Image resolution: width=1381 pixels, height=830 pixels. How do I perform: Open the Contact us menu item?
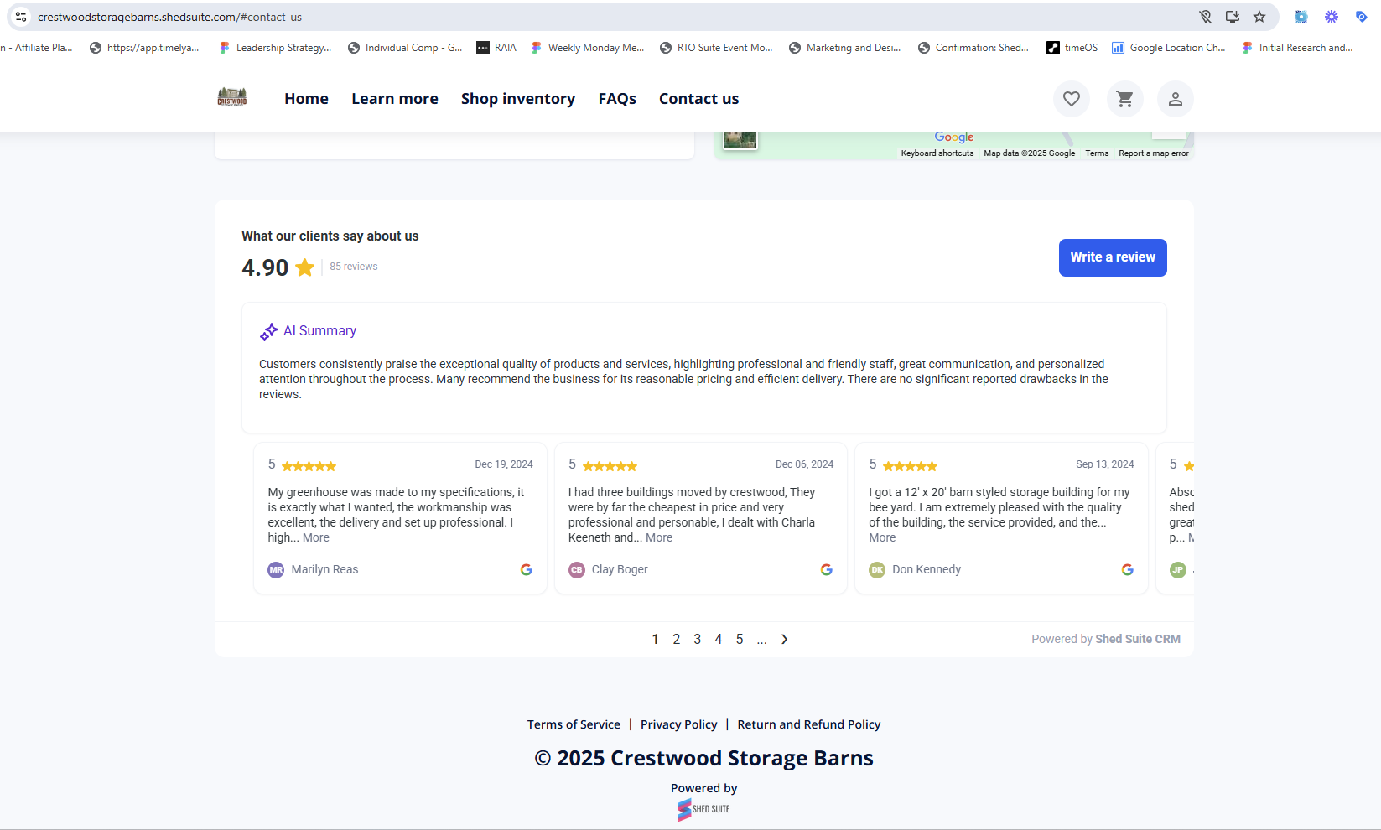(x=699, y=99)
